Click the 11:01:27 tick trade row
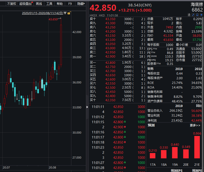The image size is (204, 172). point(117,163)
